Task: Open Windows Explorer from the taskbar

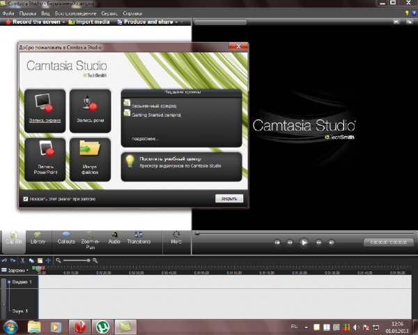Action: click(34, 327)
